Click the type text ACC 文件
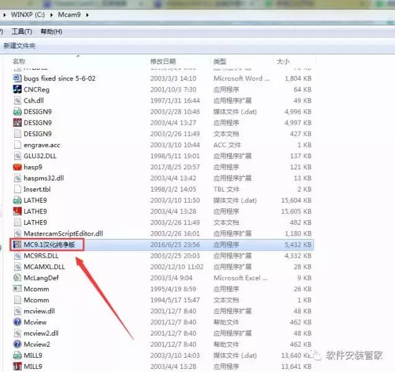395x372 pixels. (x=227, y=145)
